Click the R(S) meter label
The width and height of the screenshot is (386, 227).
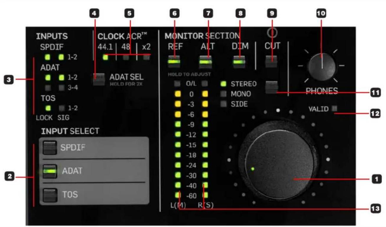[206, 206]
